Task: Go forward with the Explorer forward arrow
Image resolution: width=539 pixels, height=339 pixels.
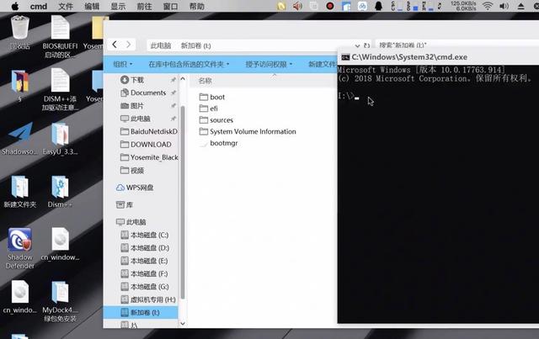Action: click(x=129, y=45)
